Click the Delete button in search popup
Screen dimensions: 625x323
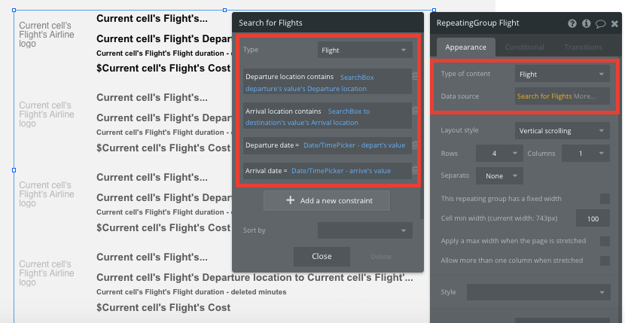pos(381,257)
